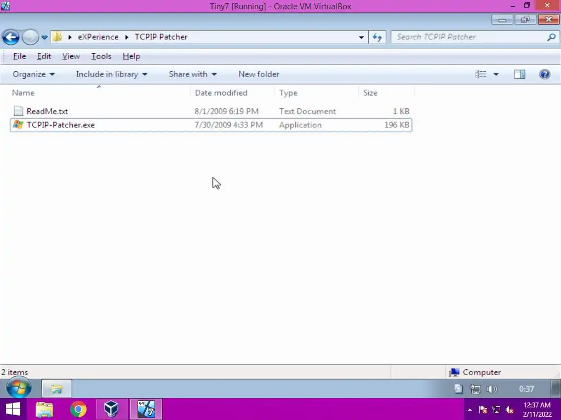Screen dimensions: 561x420
Task: Open host File Explorer taskbar icon
Action: [x=44, y=409]
